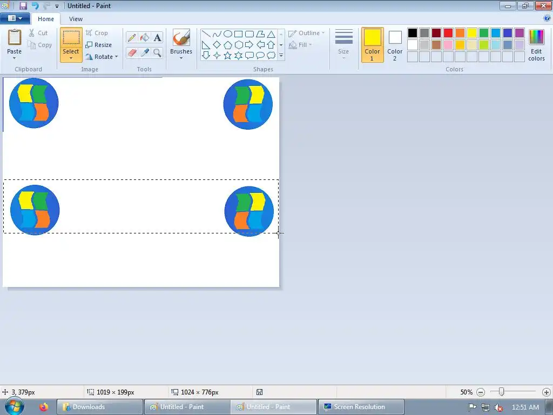This screenshot has width=553, height=415.
Task: Open the Paint file menu button
Action: 15,18
